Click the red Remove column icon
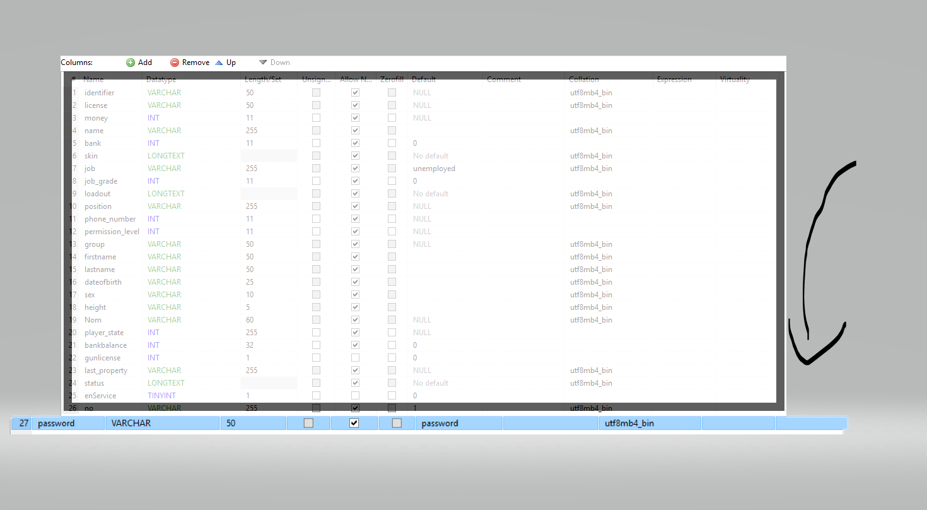This screenshot has height=510, width=927. tap(175, 62)
